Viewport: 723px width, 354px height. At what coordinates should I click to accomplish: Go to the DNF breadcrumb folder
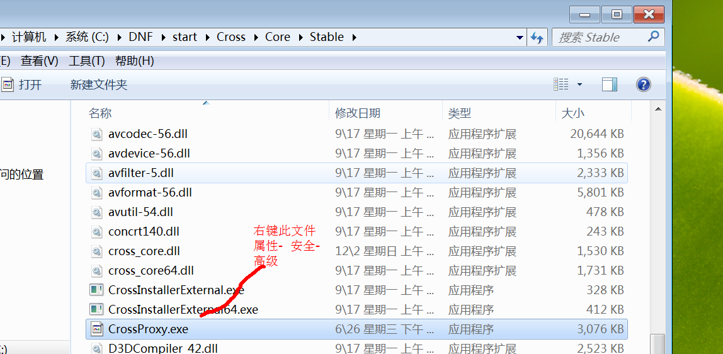[140, 37]
